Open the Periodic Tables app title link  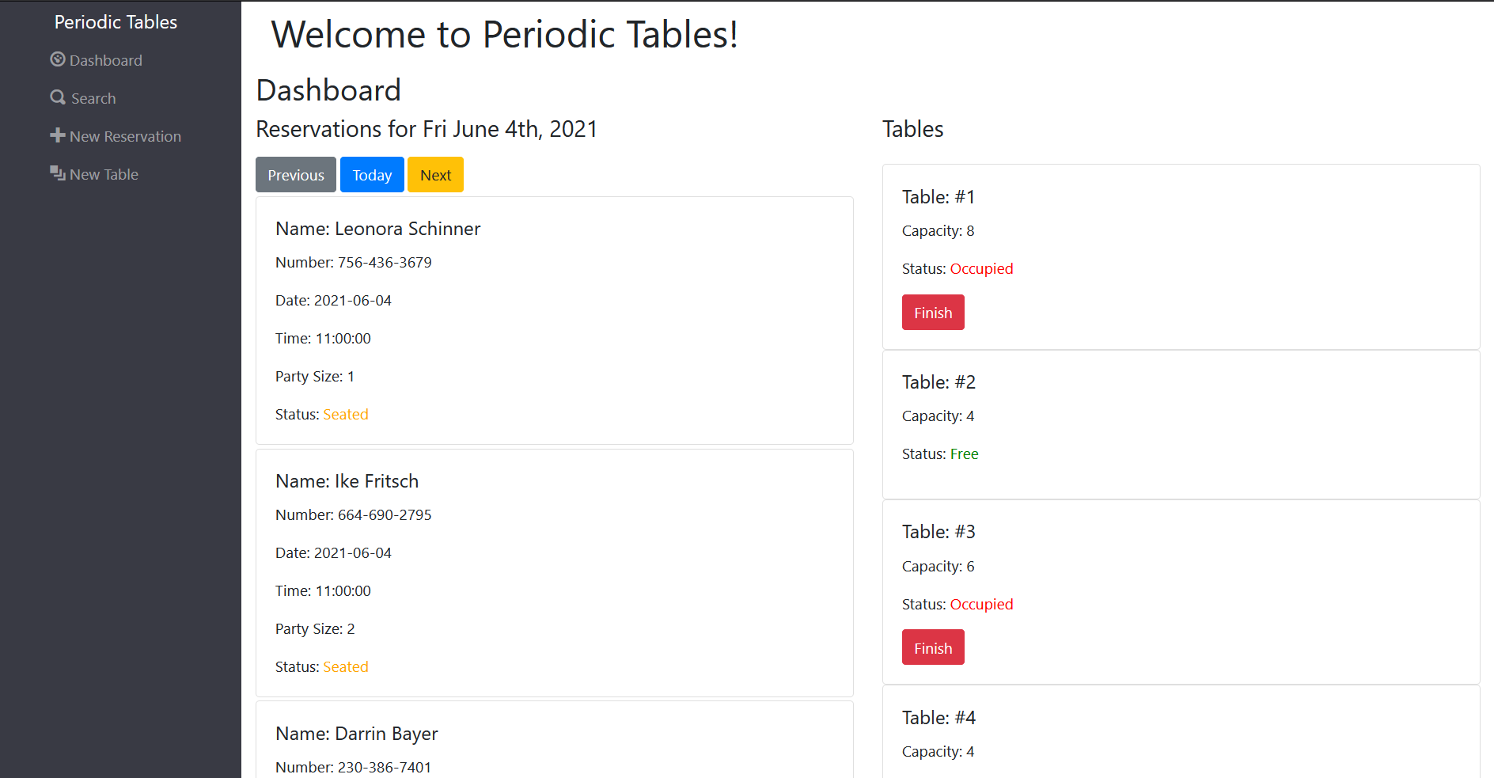pyautogui.click(x=116, y=21)
